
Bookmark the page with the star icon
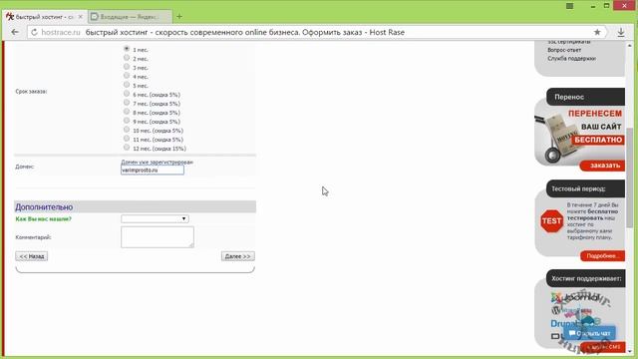click(597, 32)
